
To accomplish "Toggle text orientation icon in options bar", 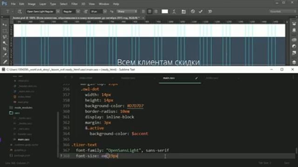I will pos(20,12).
